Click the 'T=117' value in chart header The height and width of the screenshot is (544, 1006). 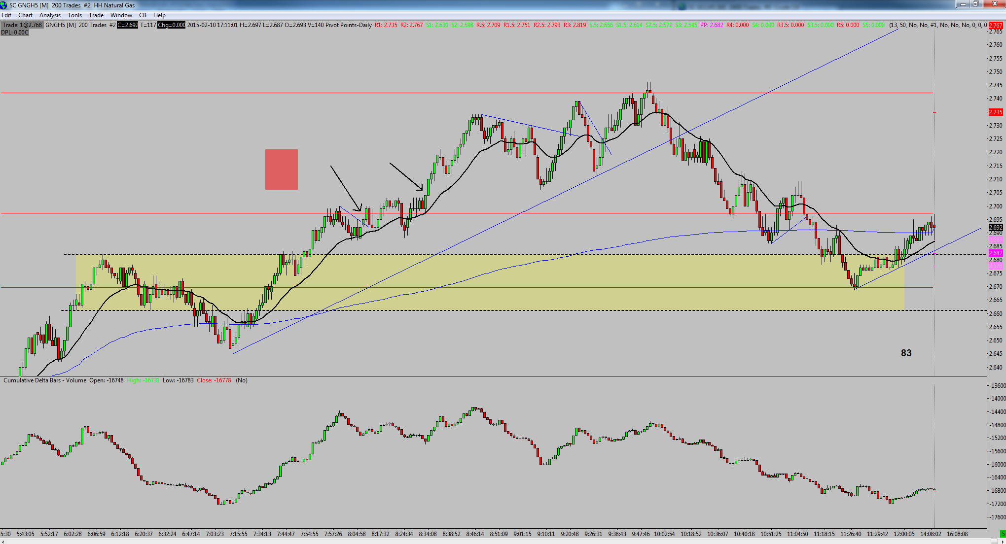(148, 25)
